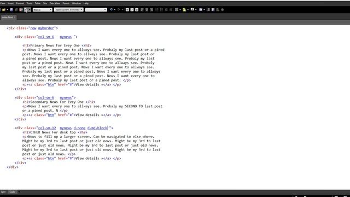Open the Style dropdown showing (None)
The image size is (350, 197).
coord(43,10)
